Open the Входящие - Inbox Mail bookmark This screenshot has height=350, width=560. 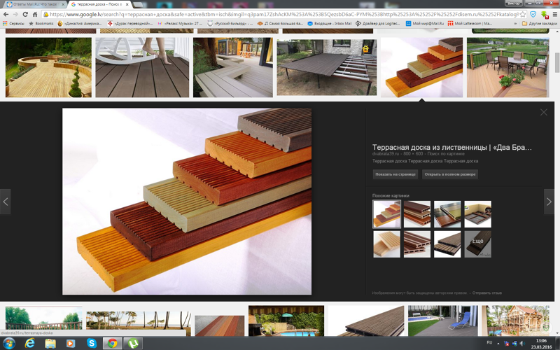(330, 23)
